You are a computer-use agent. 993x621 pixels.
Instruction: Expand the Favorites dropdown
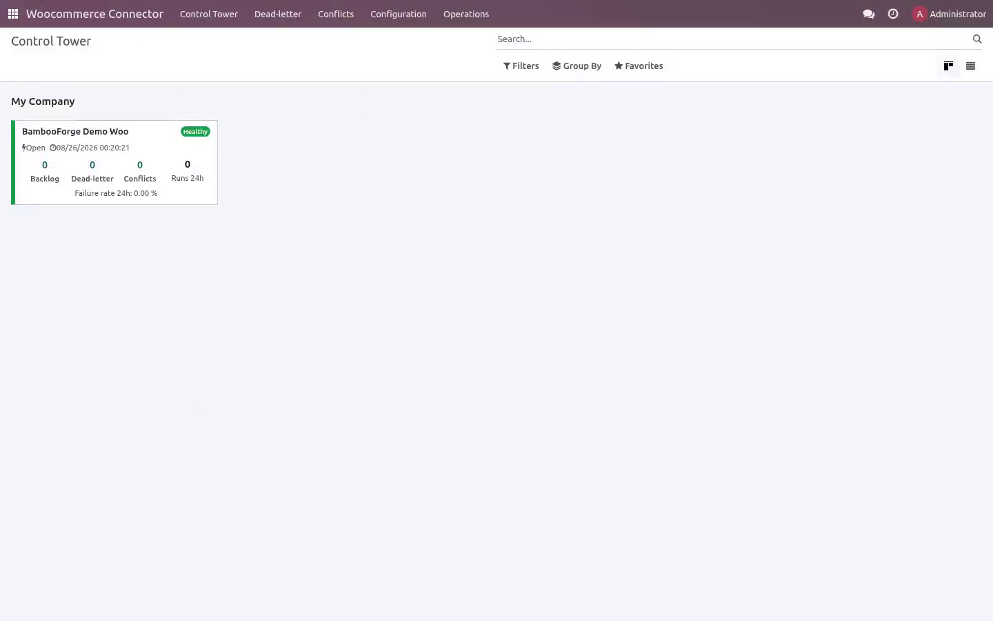coord(639,66)
